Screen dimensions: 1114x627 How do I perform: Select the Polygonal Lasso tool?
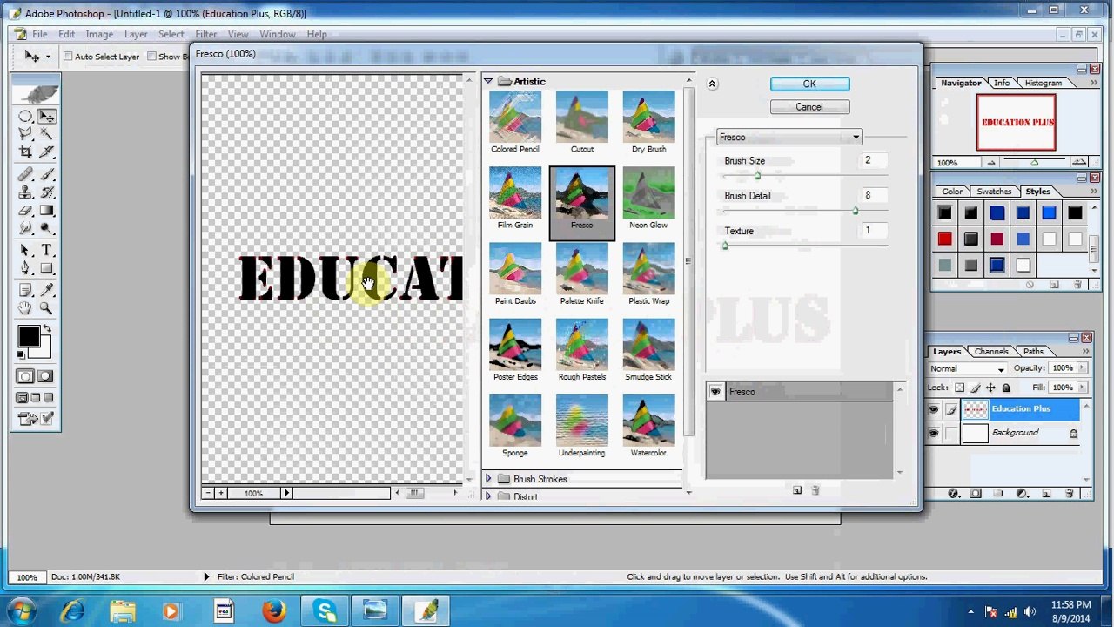25,134
